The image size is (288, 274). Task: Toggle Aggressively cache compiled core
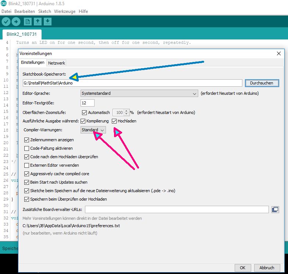[x=26, y=174]
